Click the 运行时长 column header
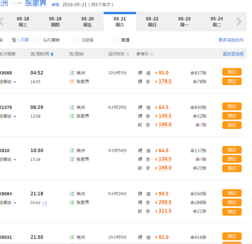The image size is (252, 244). 116,54
